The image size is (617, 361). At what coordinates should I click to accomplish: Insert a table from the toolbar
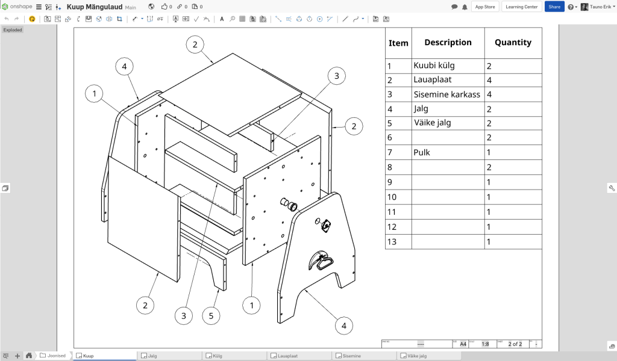pos(242,19)
